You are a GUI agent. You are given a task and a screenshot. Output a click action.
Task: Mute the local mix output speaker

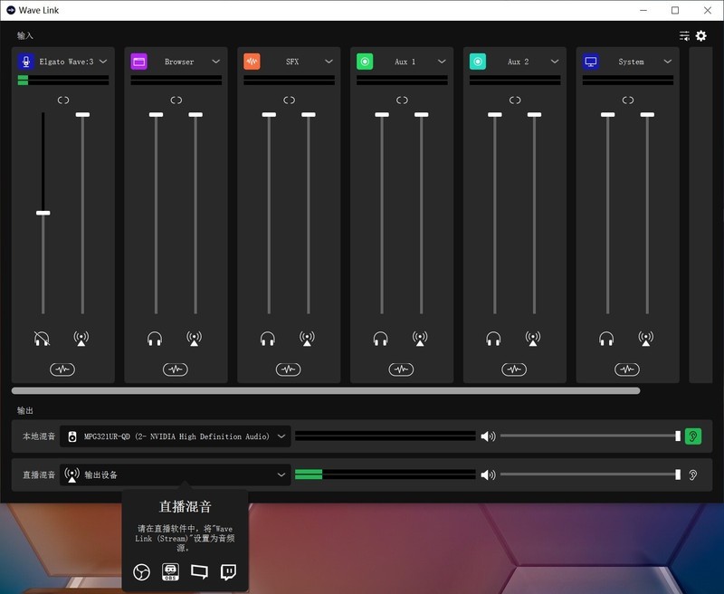coord(488,436)
